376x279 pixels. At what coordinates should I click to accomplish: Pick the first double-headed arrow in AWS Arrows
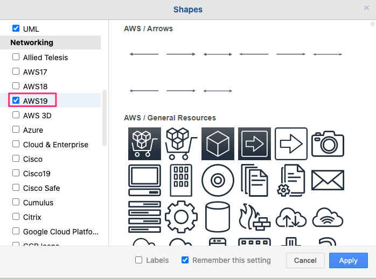[x=218, y=54]
